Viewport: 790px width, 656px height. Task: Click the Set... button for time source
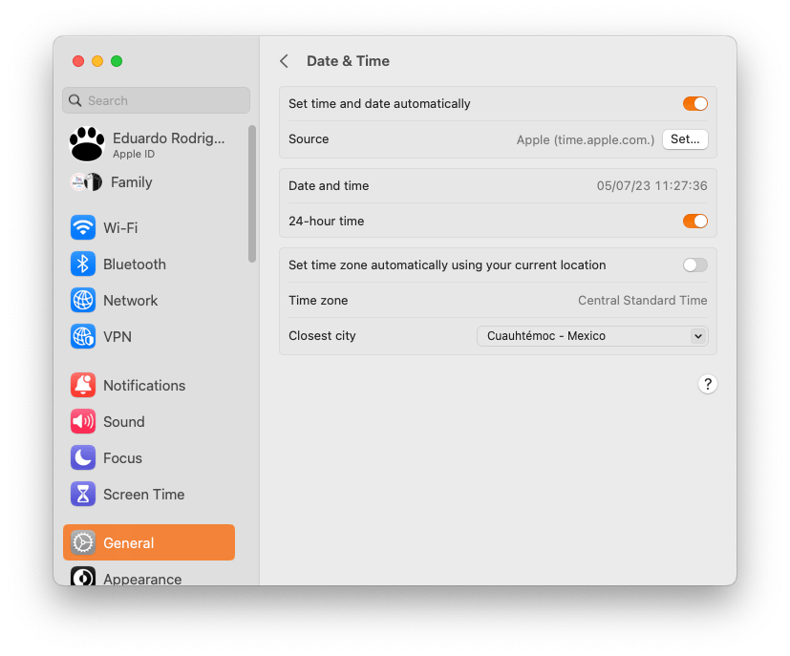pos(685,139)
